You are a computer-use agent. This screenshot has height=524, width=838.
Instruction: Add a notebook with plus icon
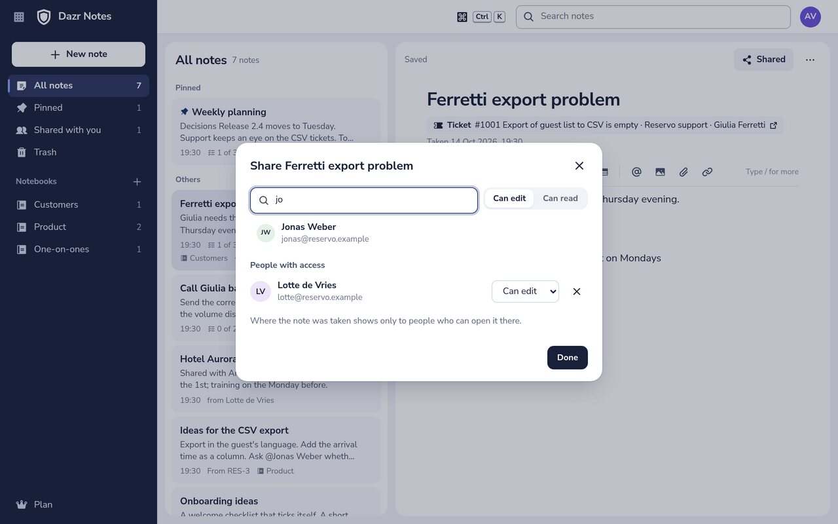coord(137,181)
